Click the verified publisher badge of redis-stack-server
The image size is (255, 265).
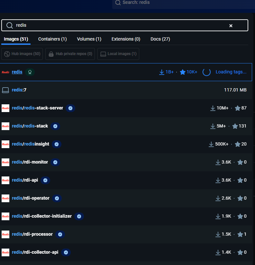tap(70, 108)
